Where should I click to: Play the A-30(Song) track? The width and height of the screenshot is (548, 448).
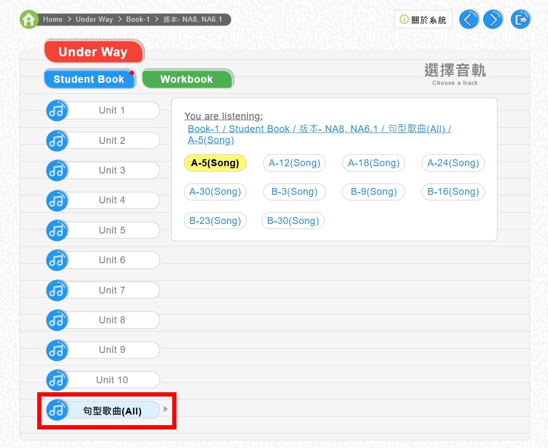[215, 192]
